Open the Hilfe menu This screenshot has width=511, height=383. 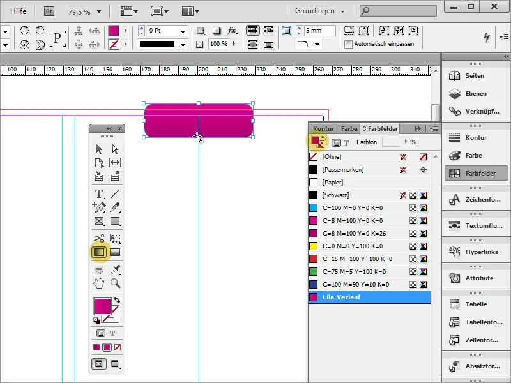point(19,11)
